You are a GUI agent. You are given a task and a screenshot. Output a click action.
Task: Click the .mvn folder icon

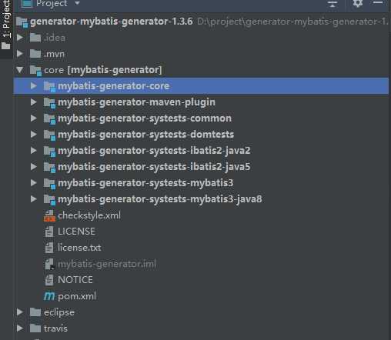pos(35,54)
